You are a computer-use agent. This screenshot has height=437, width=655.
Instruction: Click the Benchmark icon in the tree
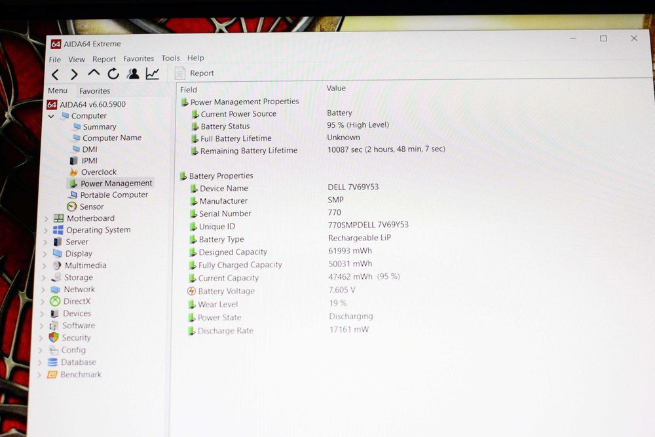point(52,375)
